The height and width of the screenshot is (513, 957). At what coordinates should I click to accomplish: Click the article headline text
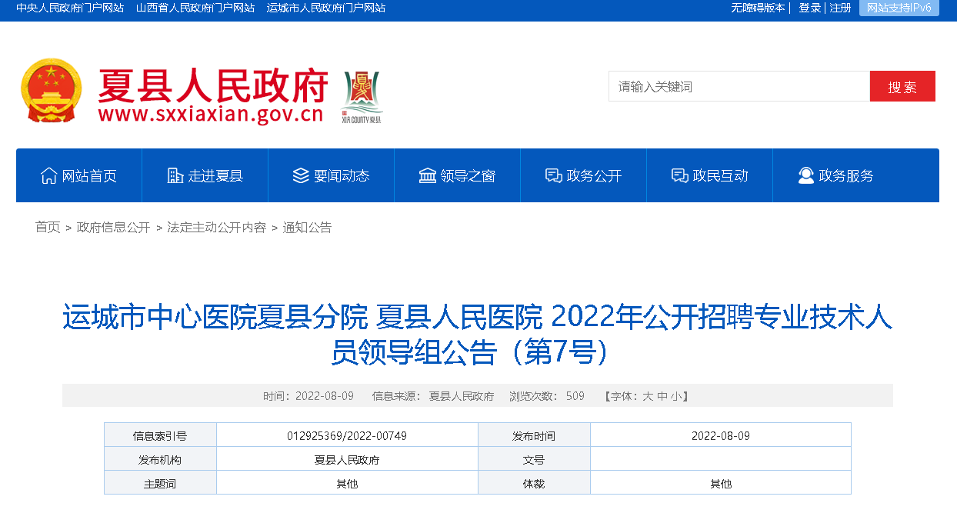point(478,335)
